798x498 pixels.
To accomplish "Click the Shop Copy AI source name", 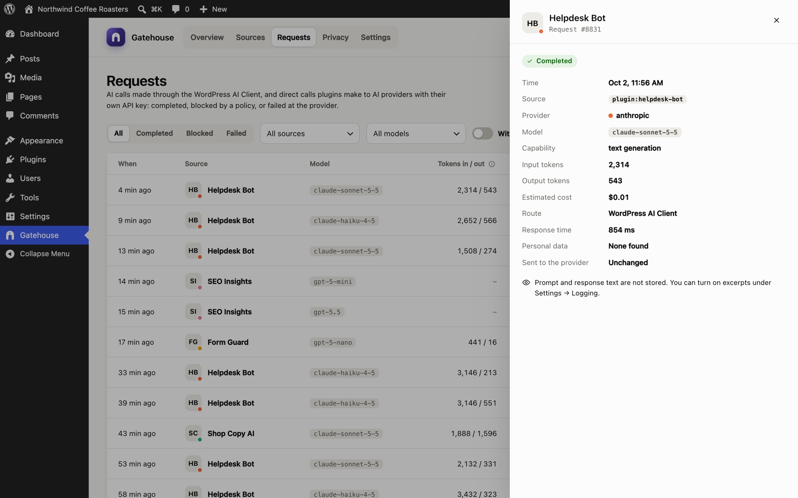I will click(x=231, y=433).
